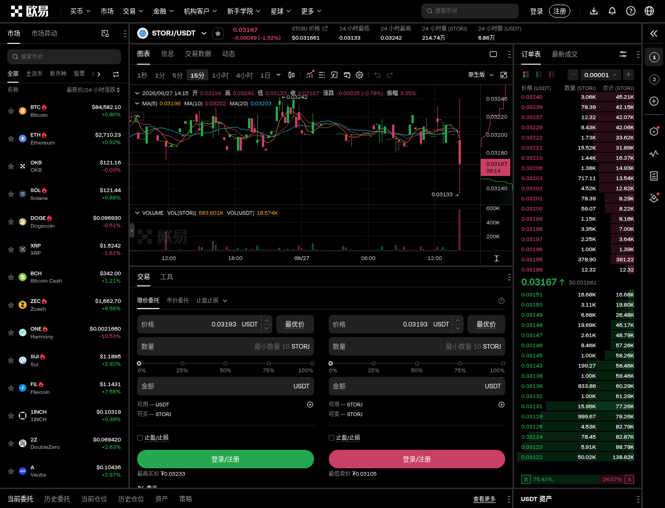Favorite STORJ/USDT with the star button

pyautogui.click(x=218, y=33)
